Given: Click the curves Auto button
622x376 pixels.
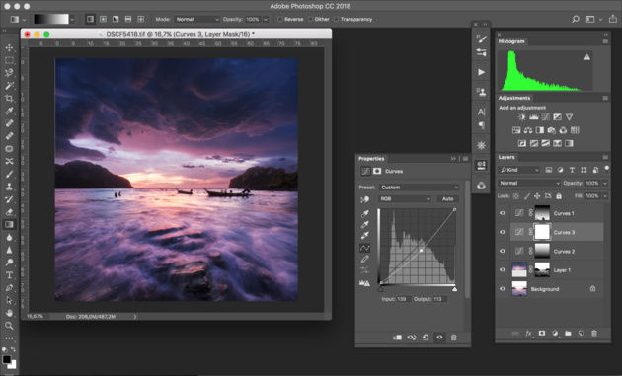Looking at the screenshot, I should (448, 198).
